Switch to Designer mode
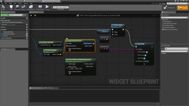The height and width of the screenshot is (106, 189). [169, 8]
